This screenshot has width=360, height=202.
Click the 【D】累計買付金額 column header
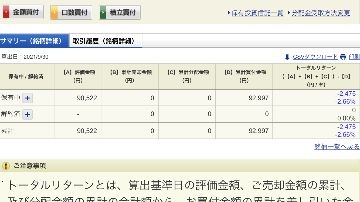click(x=244, y=76)
